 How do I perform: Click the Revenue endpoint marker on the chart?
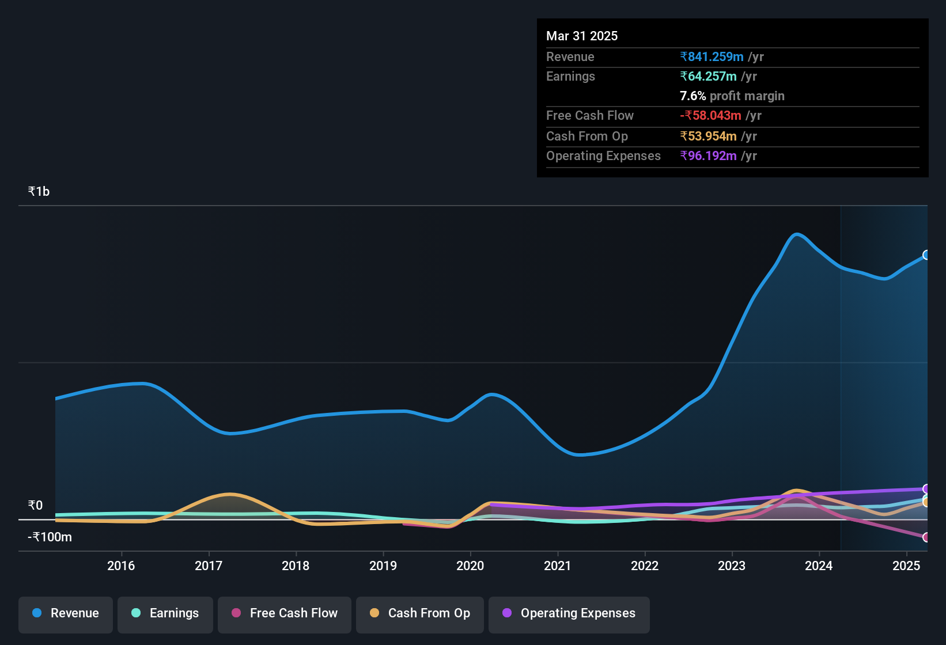(926, 254)
